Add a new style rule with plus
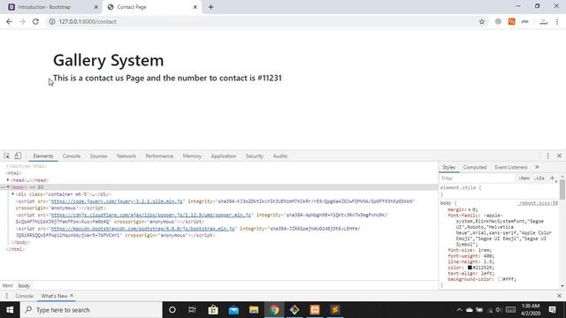Screen dimensions: 566x318 tap(552, 178)
